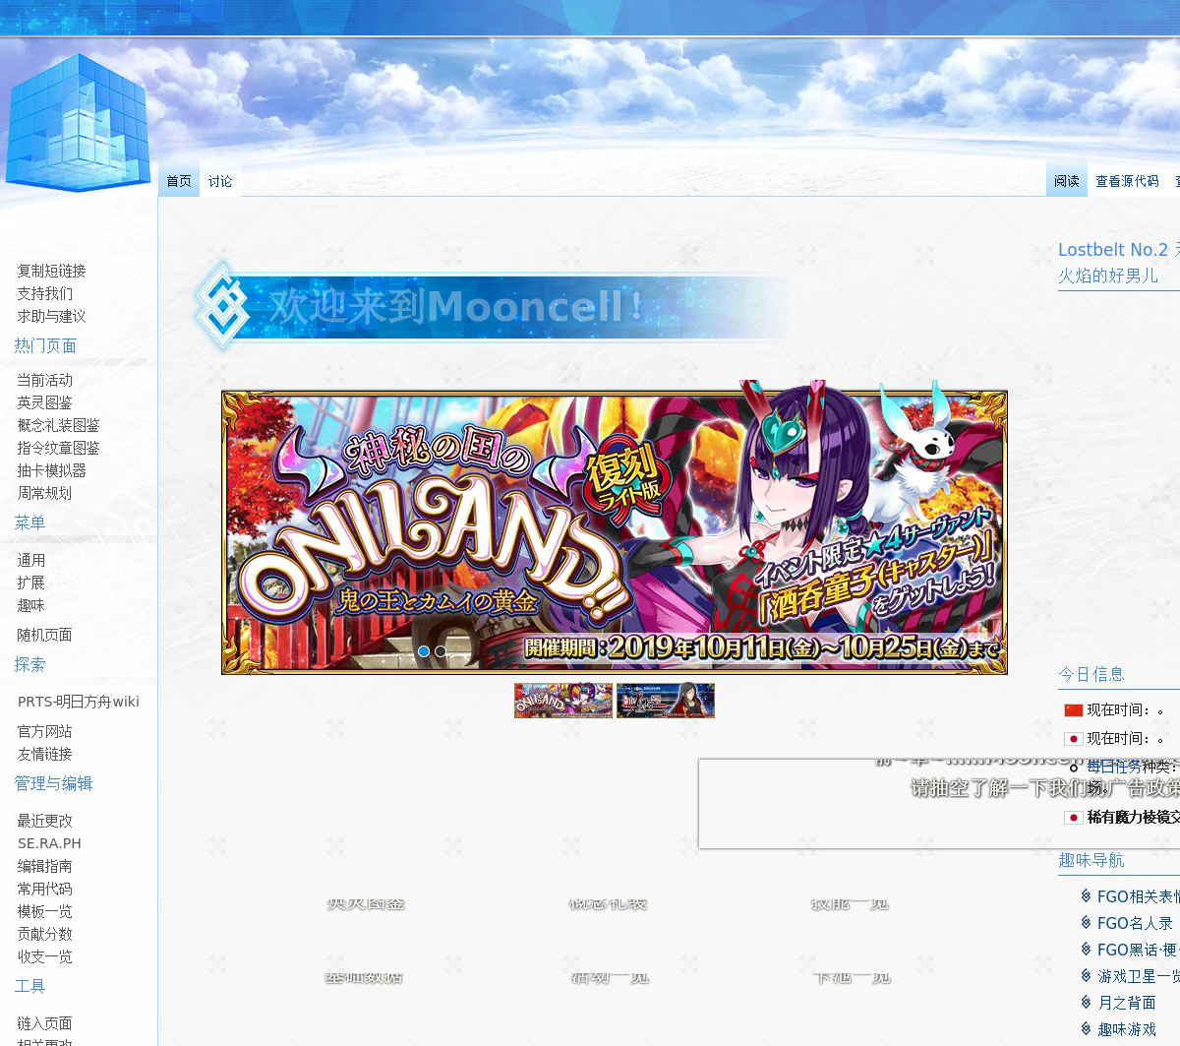Open the 链入页面 tool link
The width and height of the screenshot is (1180, 1046).
click(x=44, y=1023)
